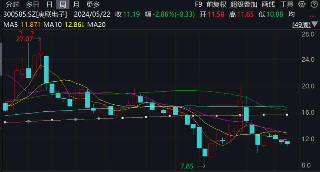The width and height of the screenshot is (320, 172).
Task: Click the second red event marker above the chart
Action: [32, 33]
